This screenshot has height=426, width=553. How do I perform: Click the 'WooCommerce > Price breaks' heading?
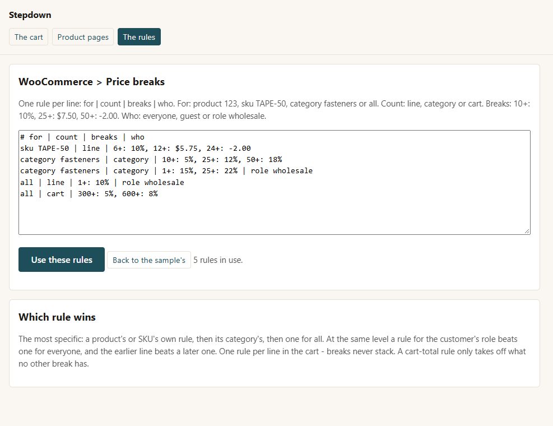(x=92, y=81)
